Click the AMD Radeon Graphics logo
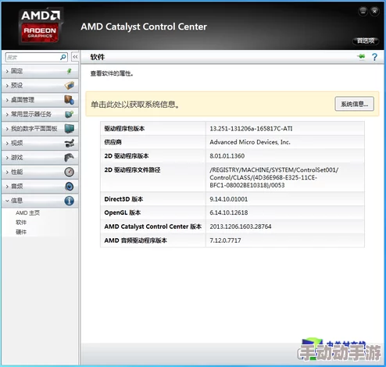 tap(40, 26)
